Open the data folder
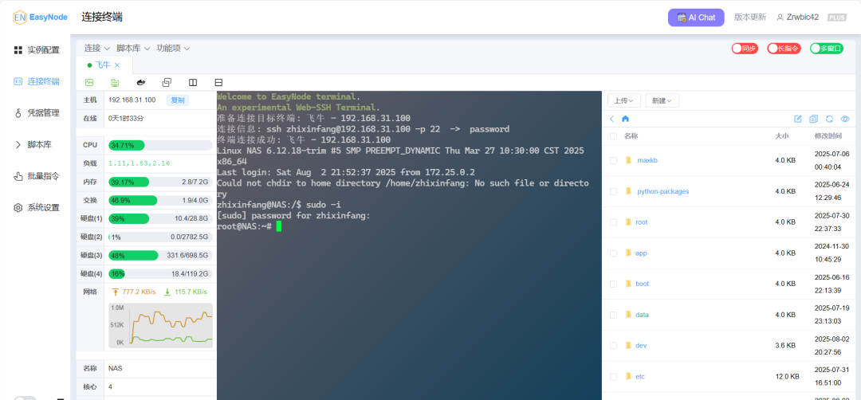This screenshot has height=400, width=861. point(642,315)
